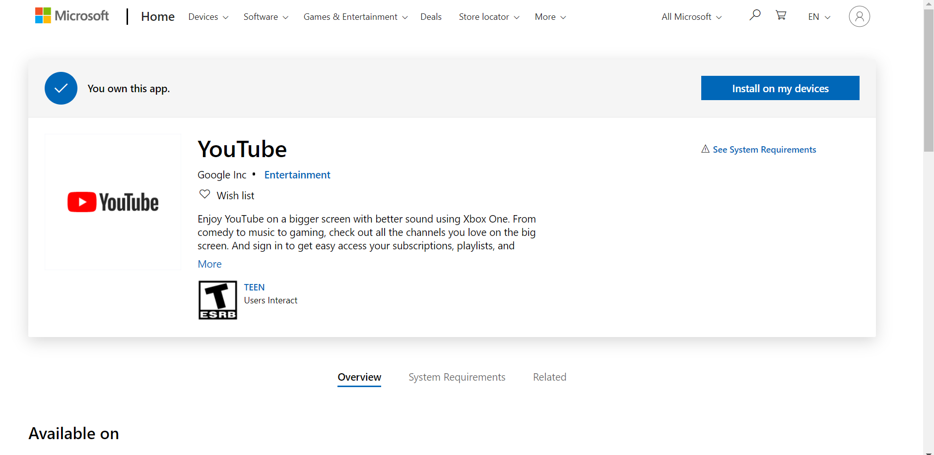Expand the All Microsoft dropdown

click(x=691, y=17)
